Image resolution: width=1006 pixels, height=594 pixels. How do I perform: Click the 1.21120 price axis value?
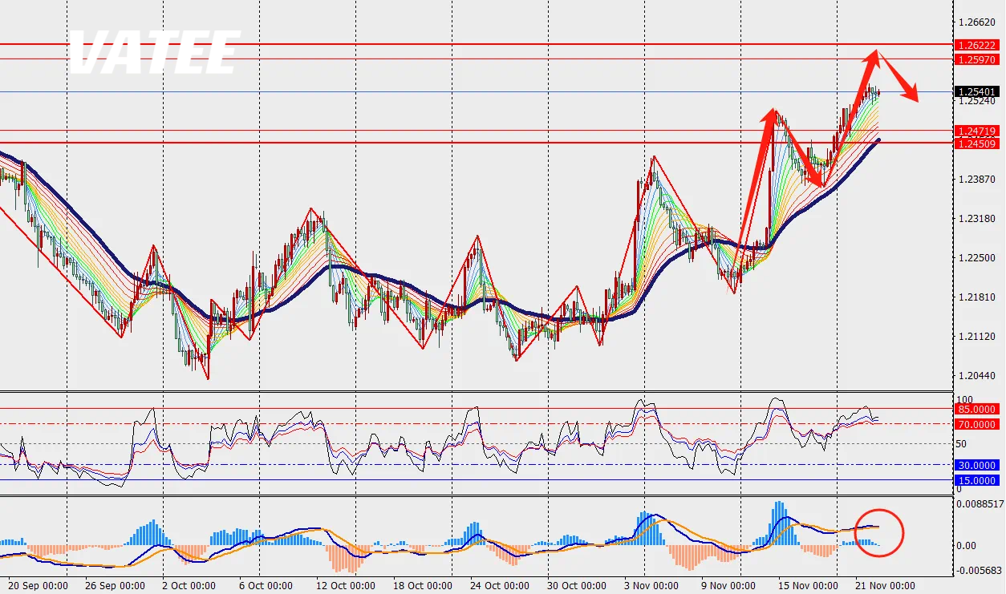pyautogui.click(x=978, y=337)
